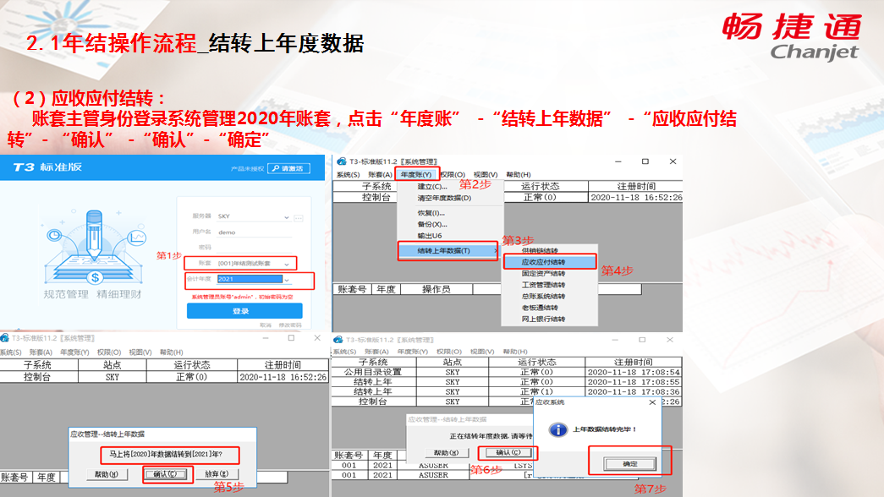
Task: Expand the 会计年度 2021 year dropdown
Action: coord(287,280)
